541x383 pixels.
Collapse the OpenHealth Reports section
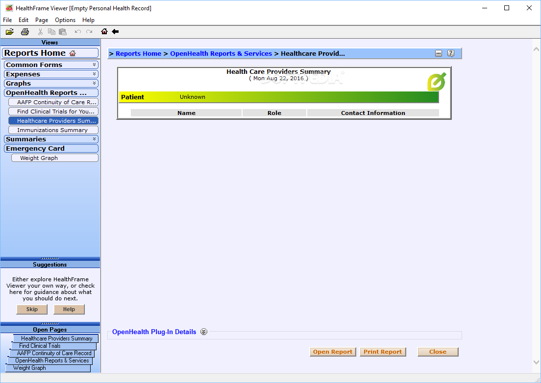click(51, 92)
